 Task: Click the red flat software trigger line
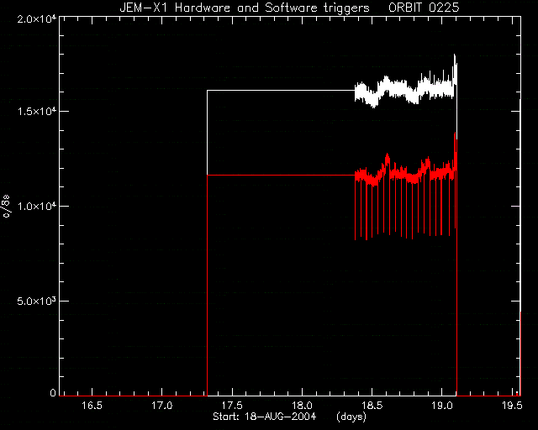281,175
